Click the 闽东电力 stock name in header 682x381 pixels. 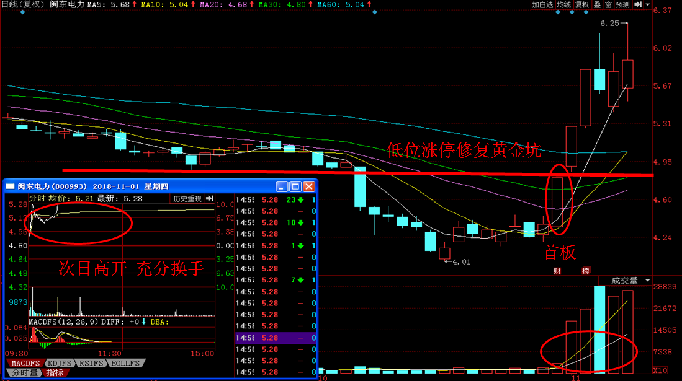pyautogui.click(x=67, y=5)
